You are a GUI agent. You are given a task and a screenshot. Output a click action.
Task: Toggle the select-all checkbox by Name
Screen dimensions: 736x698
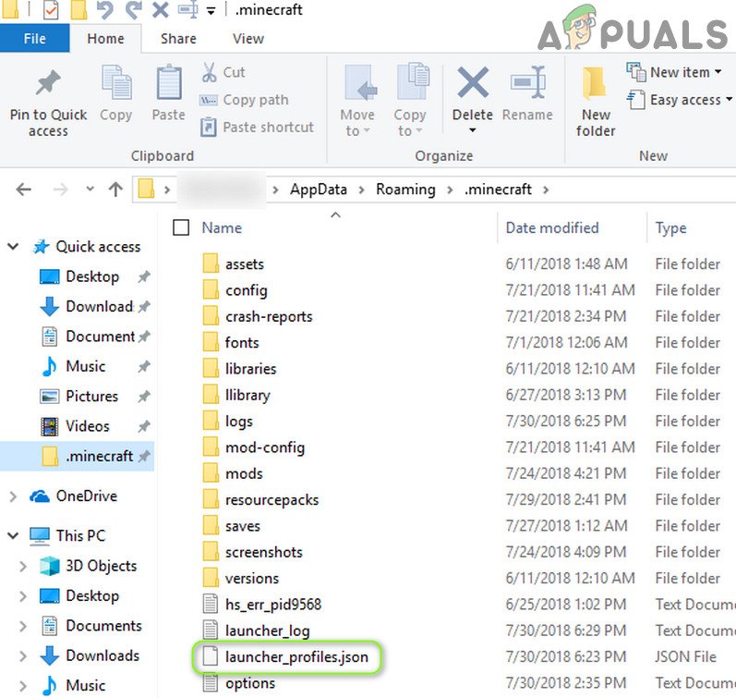181,227
